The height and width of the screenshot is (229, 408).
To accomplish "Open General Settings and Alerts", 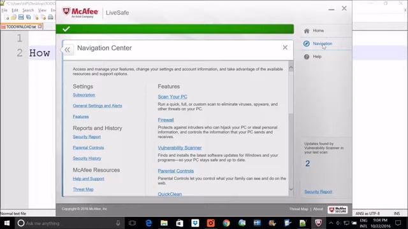I will coord(98,106).
